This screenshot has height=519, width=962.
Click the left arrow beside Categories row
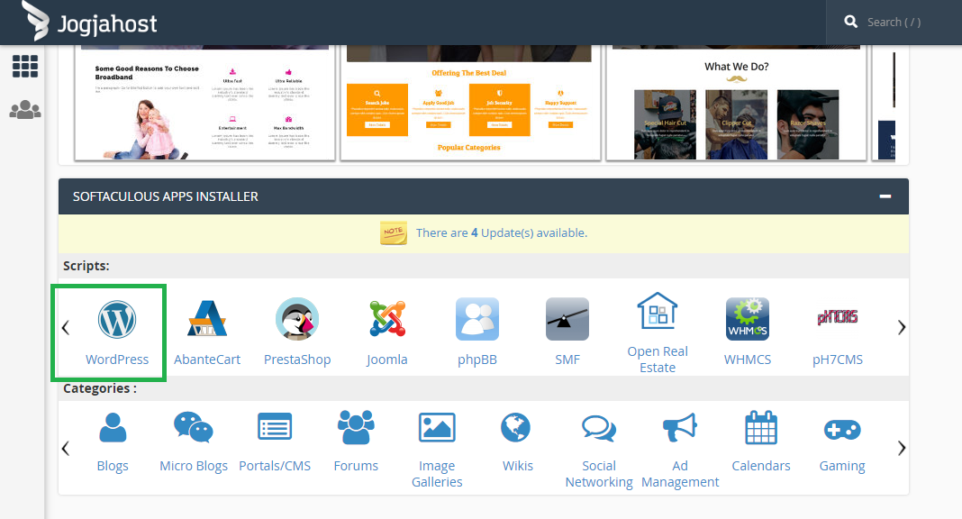tap(64, 448)
